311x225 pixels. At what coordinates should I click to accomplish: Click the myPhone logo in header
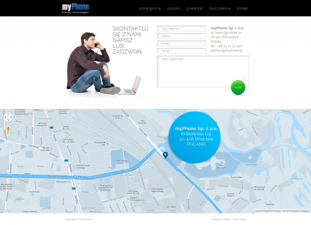point(75,8)
